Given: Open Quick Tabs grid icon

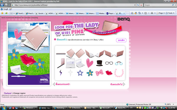Looking at the screenshot, I should point(12,13).
